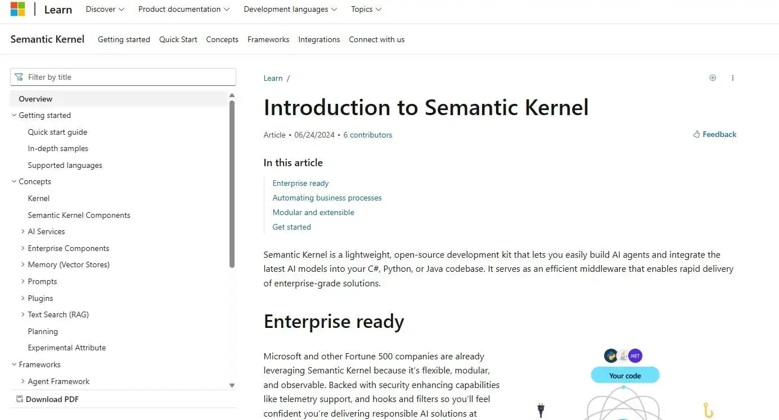Screen dimensions: 779x420
Task: Expand the Plugins tree node
Action: click(23, 298)
